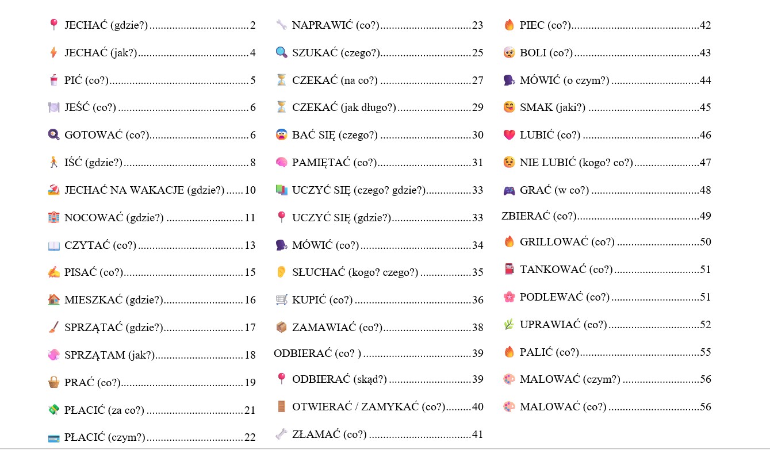Click the magnifying glass icon next to SZUKAĆ
The height and width of the screenshot is (450, 770).
[x=281, y=52]
